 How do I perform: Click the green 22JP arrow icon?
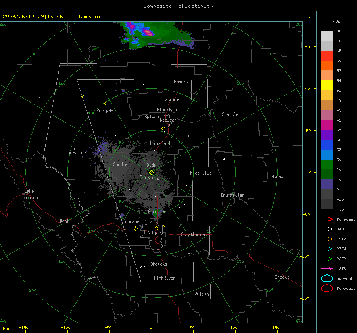[x=327, y=259]
